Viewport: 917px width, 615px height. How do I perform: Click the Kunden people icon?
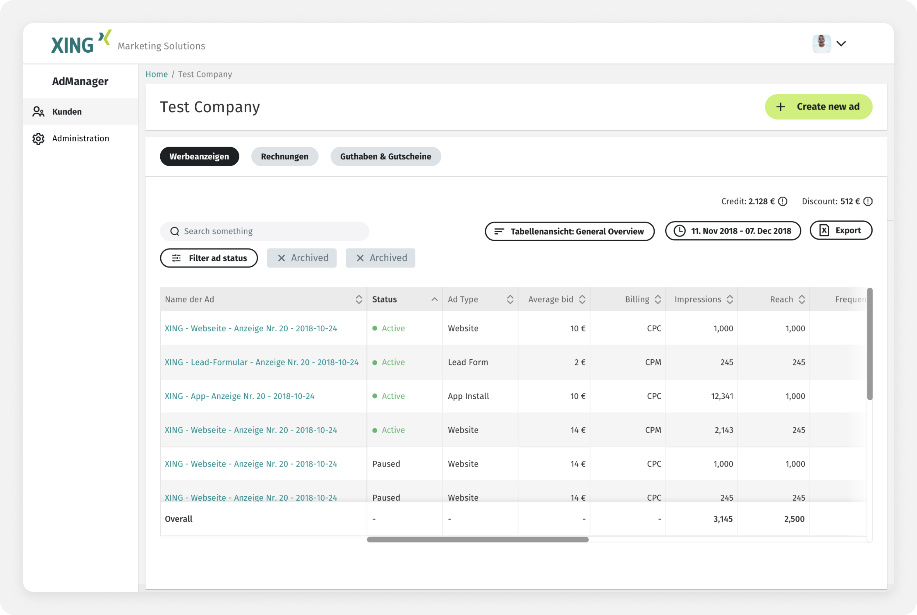point(38,112)
